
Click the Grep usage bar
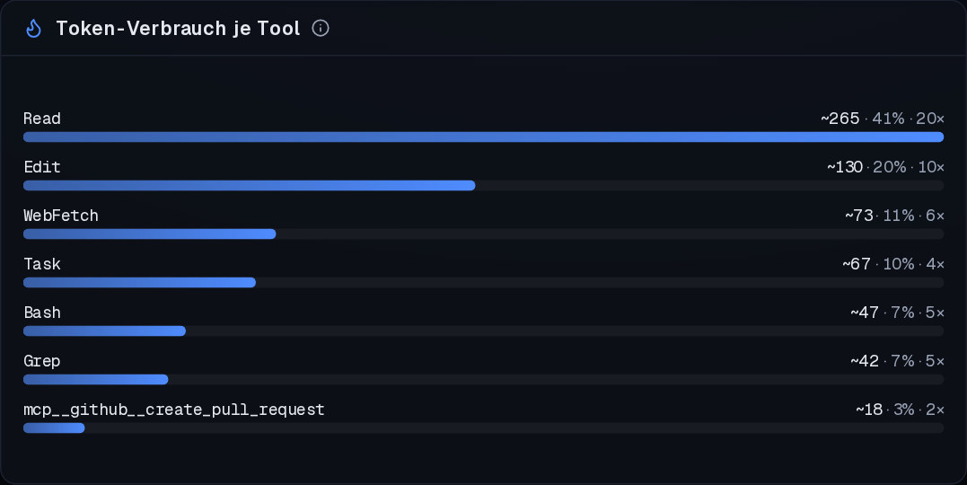pyautogui.click(x=483, y=380)
